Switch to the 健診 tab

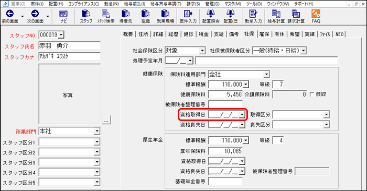(188, 34)
